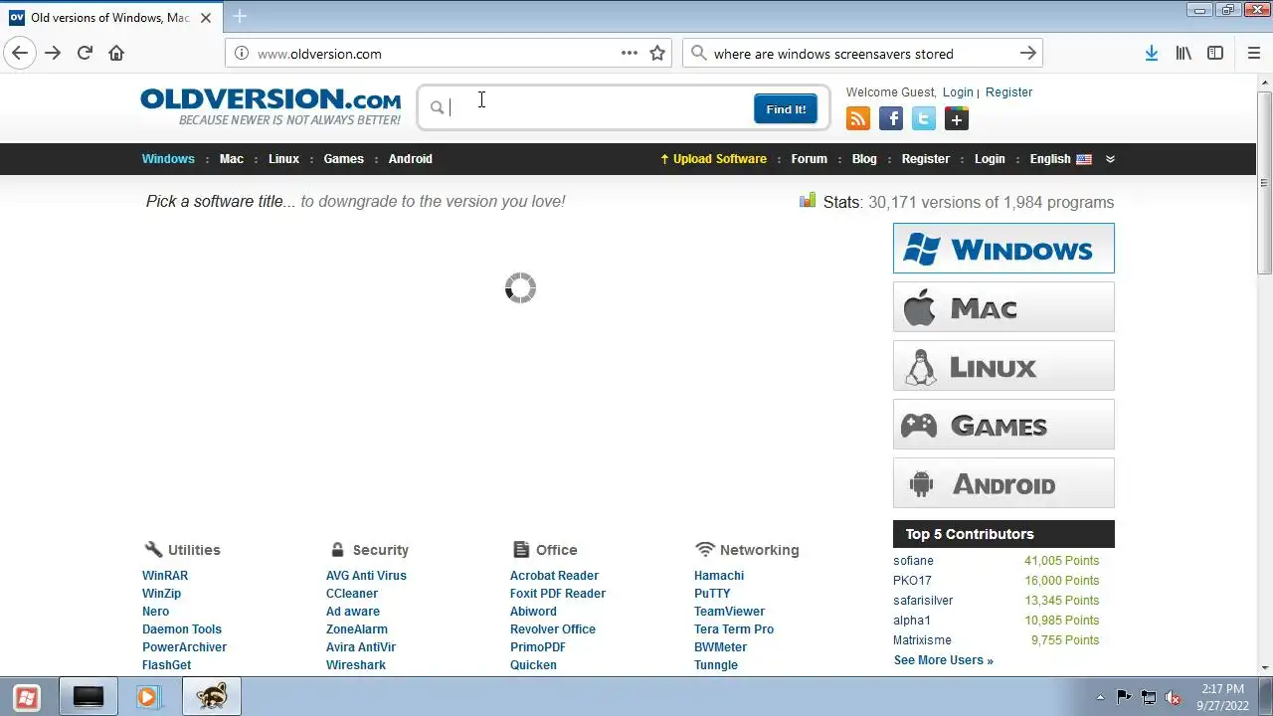Screen dimensions: 1273x716
Task: Open a new tab with the plus button
Action: 240,17
